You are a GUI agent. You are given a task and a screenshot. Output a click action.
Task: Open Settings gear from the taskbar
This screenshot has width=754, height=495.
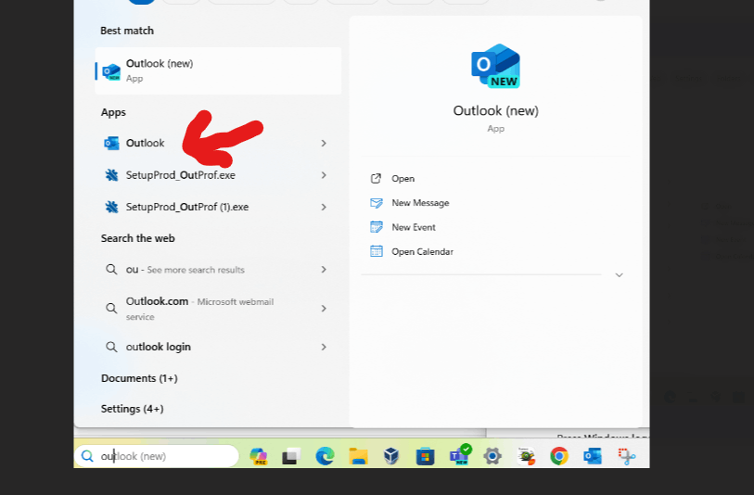pyautogui.click(x=492, y=455)
